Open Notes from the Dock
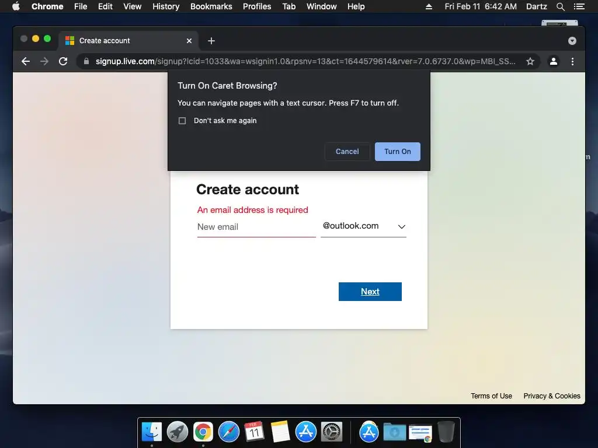 coord(280,432)
